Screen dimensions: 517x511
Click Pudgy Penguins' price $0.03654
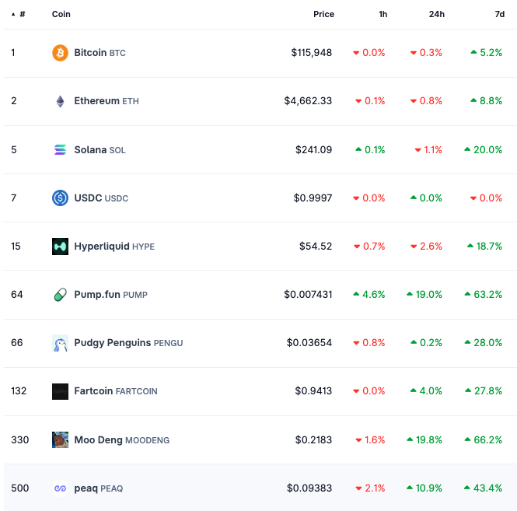(x=309, y=343)
